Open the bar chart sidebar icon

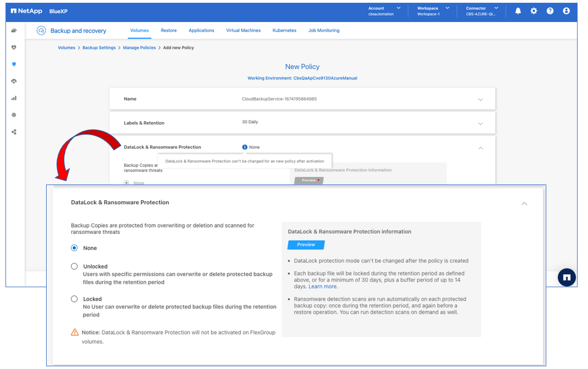[x=14, y=98]
